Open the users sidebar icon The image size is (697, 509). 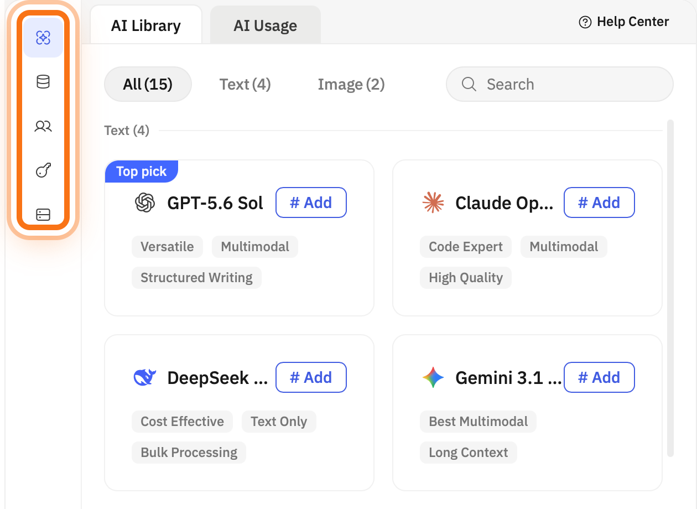pyautogui.click(x=43, y=127)
